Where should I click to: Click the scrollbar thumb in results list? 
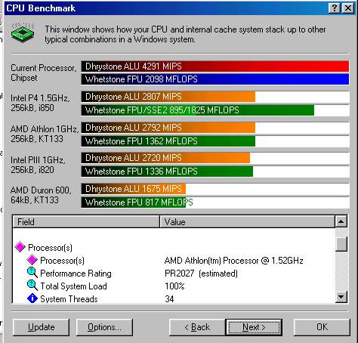(341, 244)
